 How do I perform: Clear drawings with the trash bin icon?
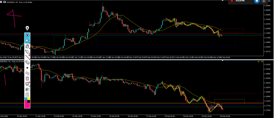point(27,78)
